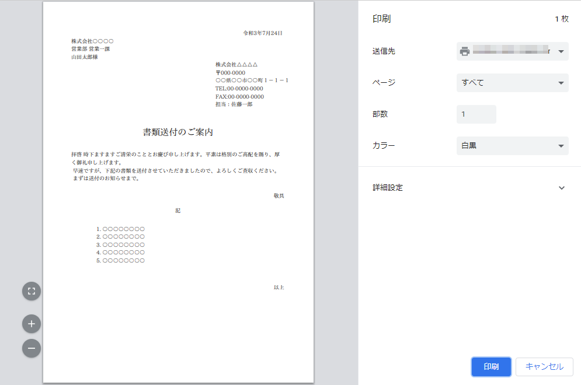
Task: Open the 送信先 destination dropdown arrow
Action: (561, 51)
